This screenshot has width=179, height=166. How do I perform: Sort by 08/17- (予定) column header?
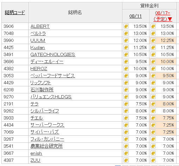click(x=163, y=16)
